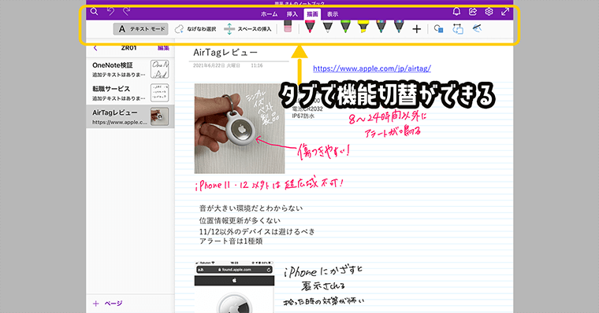The image size is (599, 313).
Task: Enter full screen with expand arrows
Action: [x=505, y=12]
